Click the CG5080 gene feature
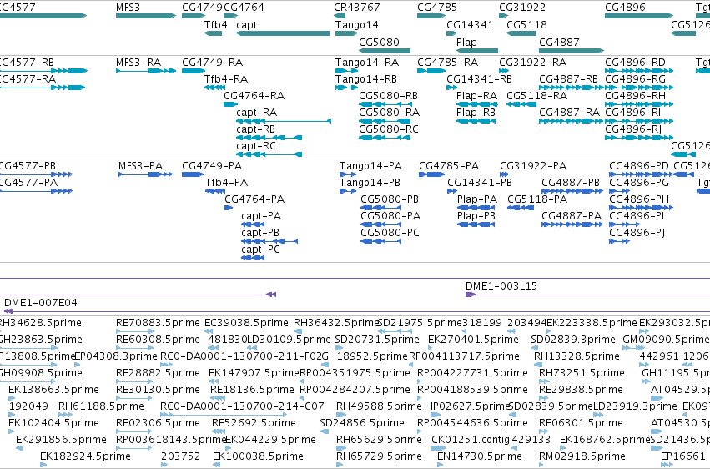The image size is (710, 469). 385,51
